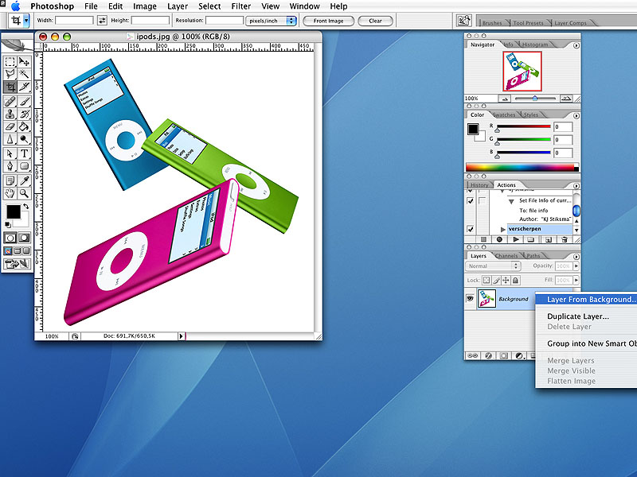Hide the Background layer eye icon
Screen dimensions: 637x477
tap(471, 299)
